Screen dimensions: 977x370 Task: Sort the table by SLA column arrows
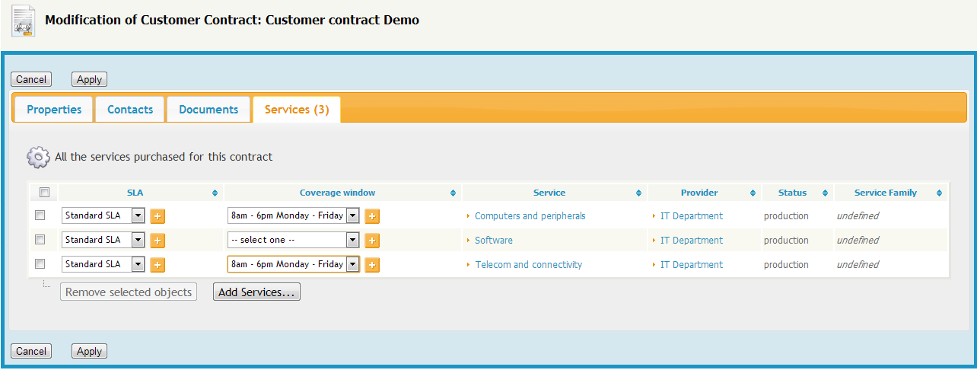pyautogui.click(x=215, y=193)
